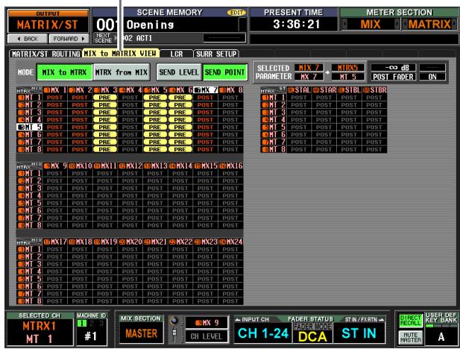Click FADER MODE DCA display
This screenshot has height=349, width=460.
(x=312, y=333)
